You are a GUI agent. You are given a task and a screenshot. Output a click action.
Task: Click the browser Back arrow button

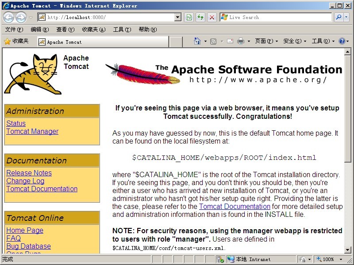click(9, 17)
